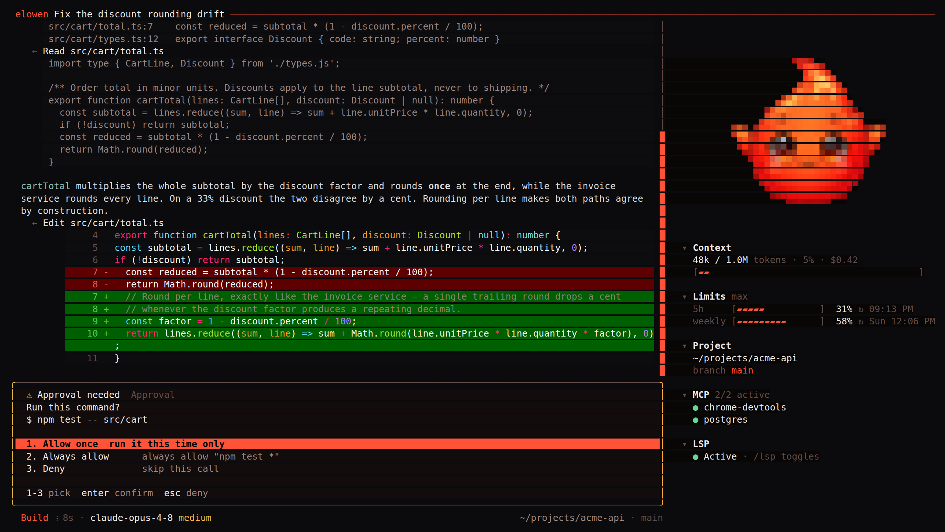Collapse the MCP section triangle

tap(684, 395)
